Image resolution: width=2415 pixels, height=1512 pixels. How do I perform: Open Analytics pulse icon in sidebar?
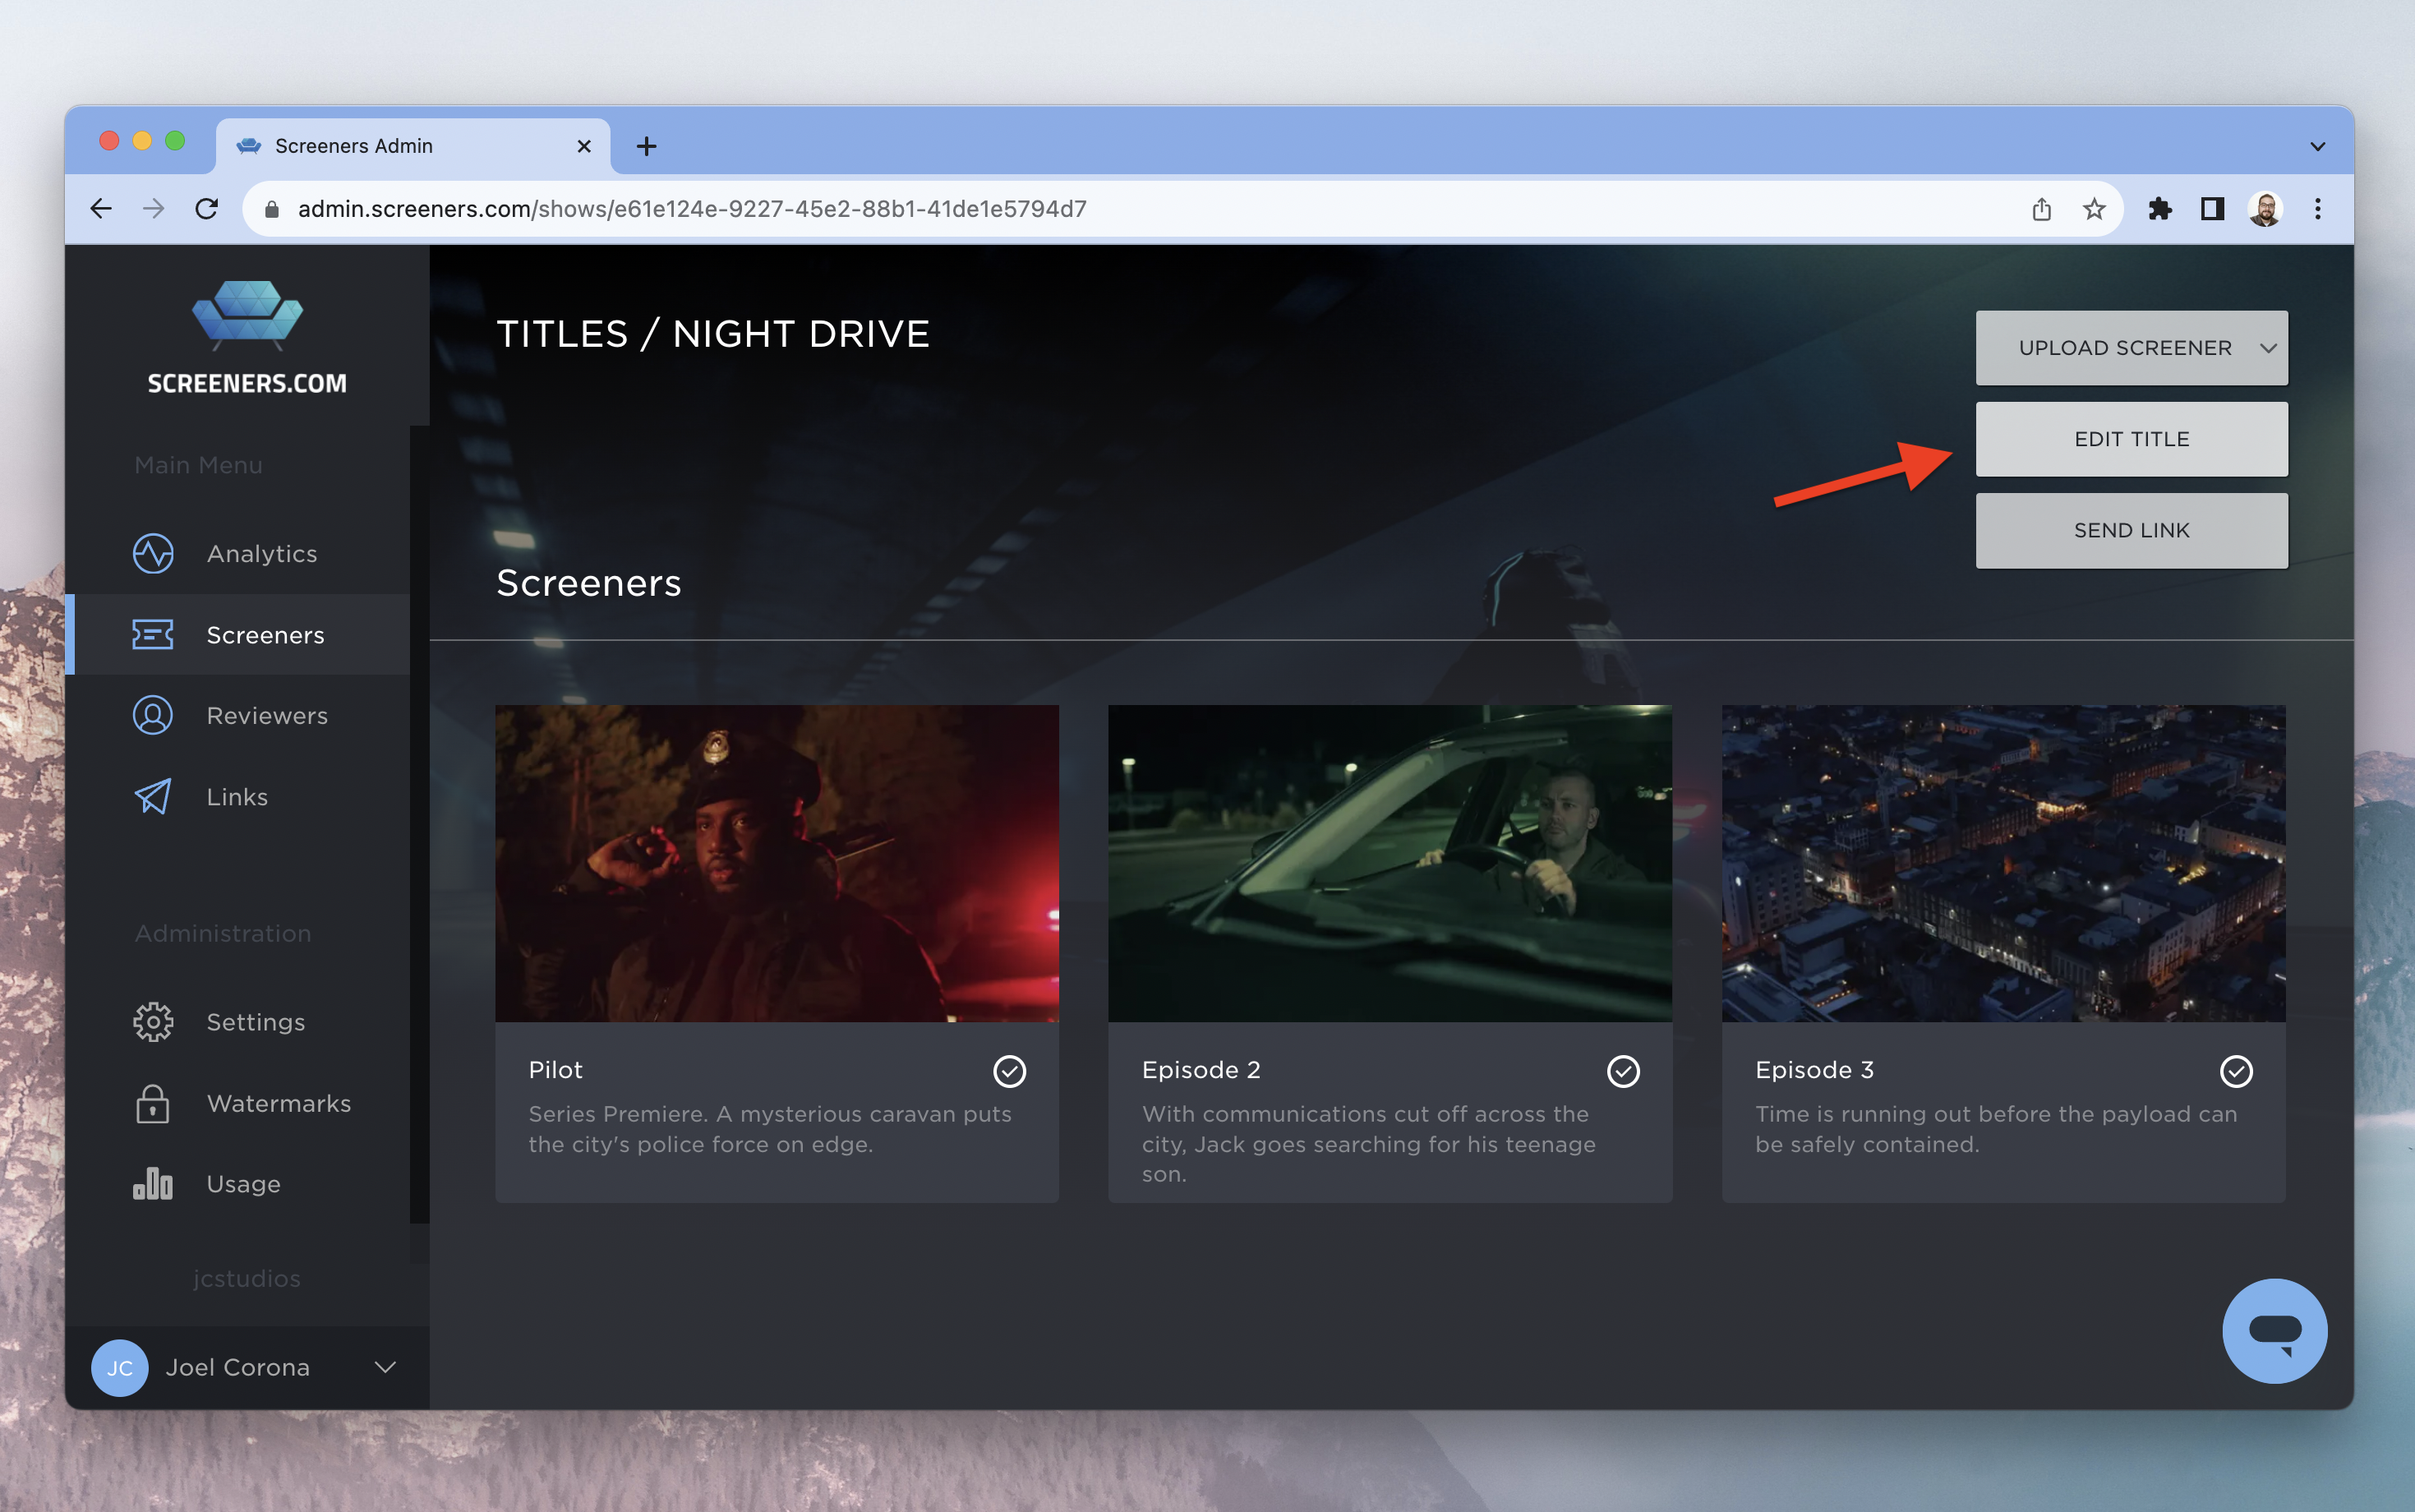click(153, 554)
